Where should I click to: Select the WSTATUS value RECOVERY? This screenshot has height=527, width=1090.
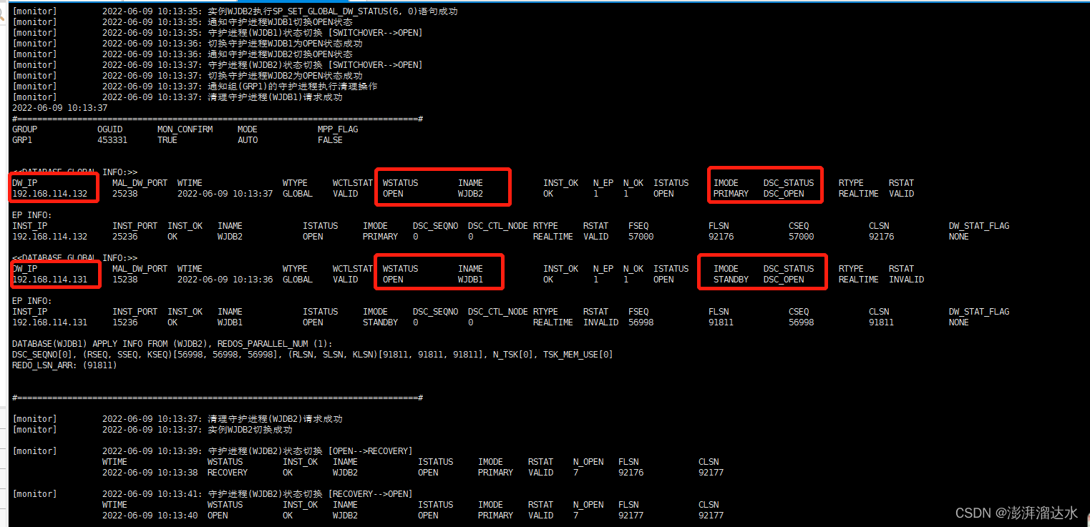[x=228, y=473]
